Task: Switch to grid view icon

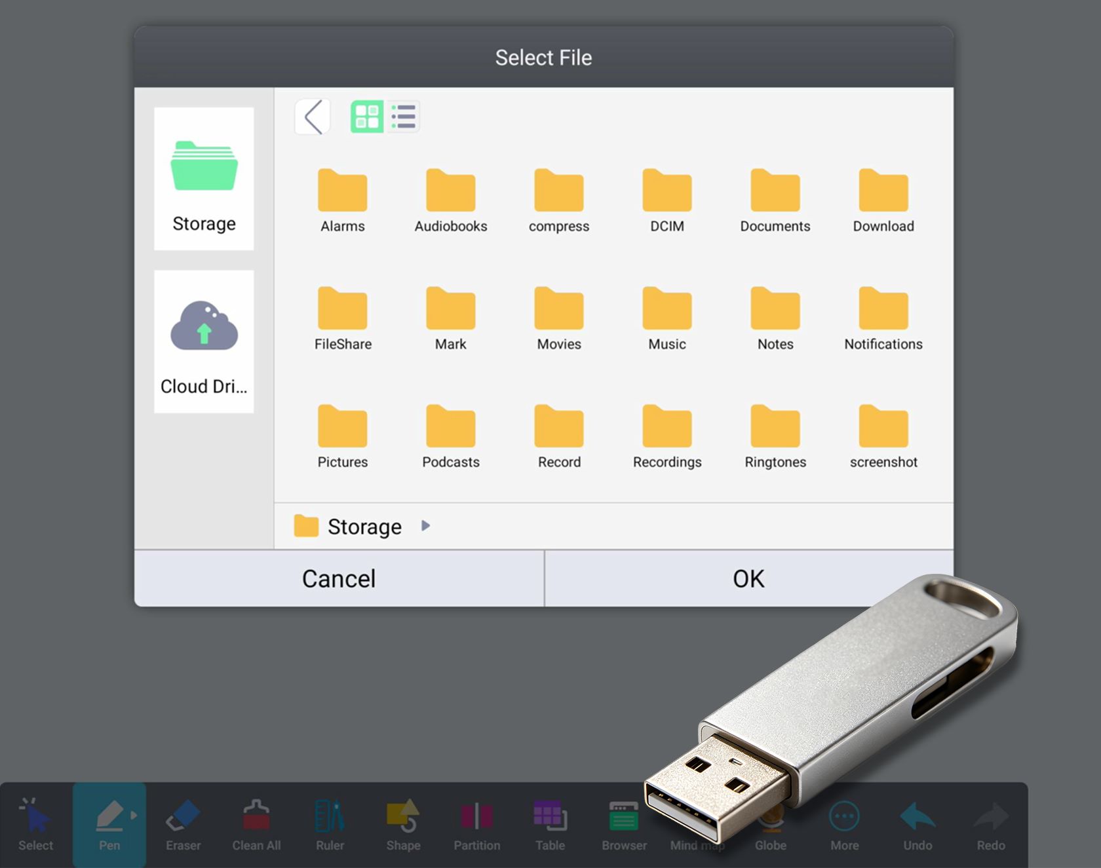Action: pyautogui.click(x=367, y=117)
